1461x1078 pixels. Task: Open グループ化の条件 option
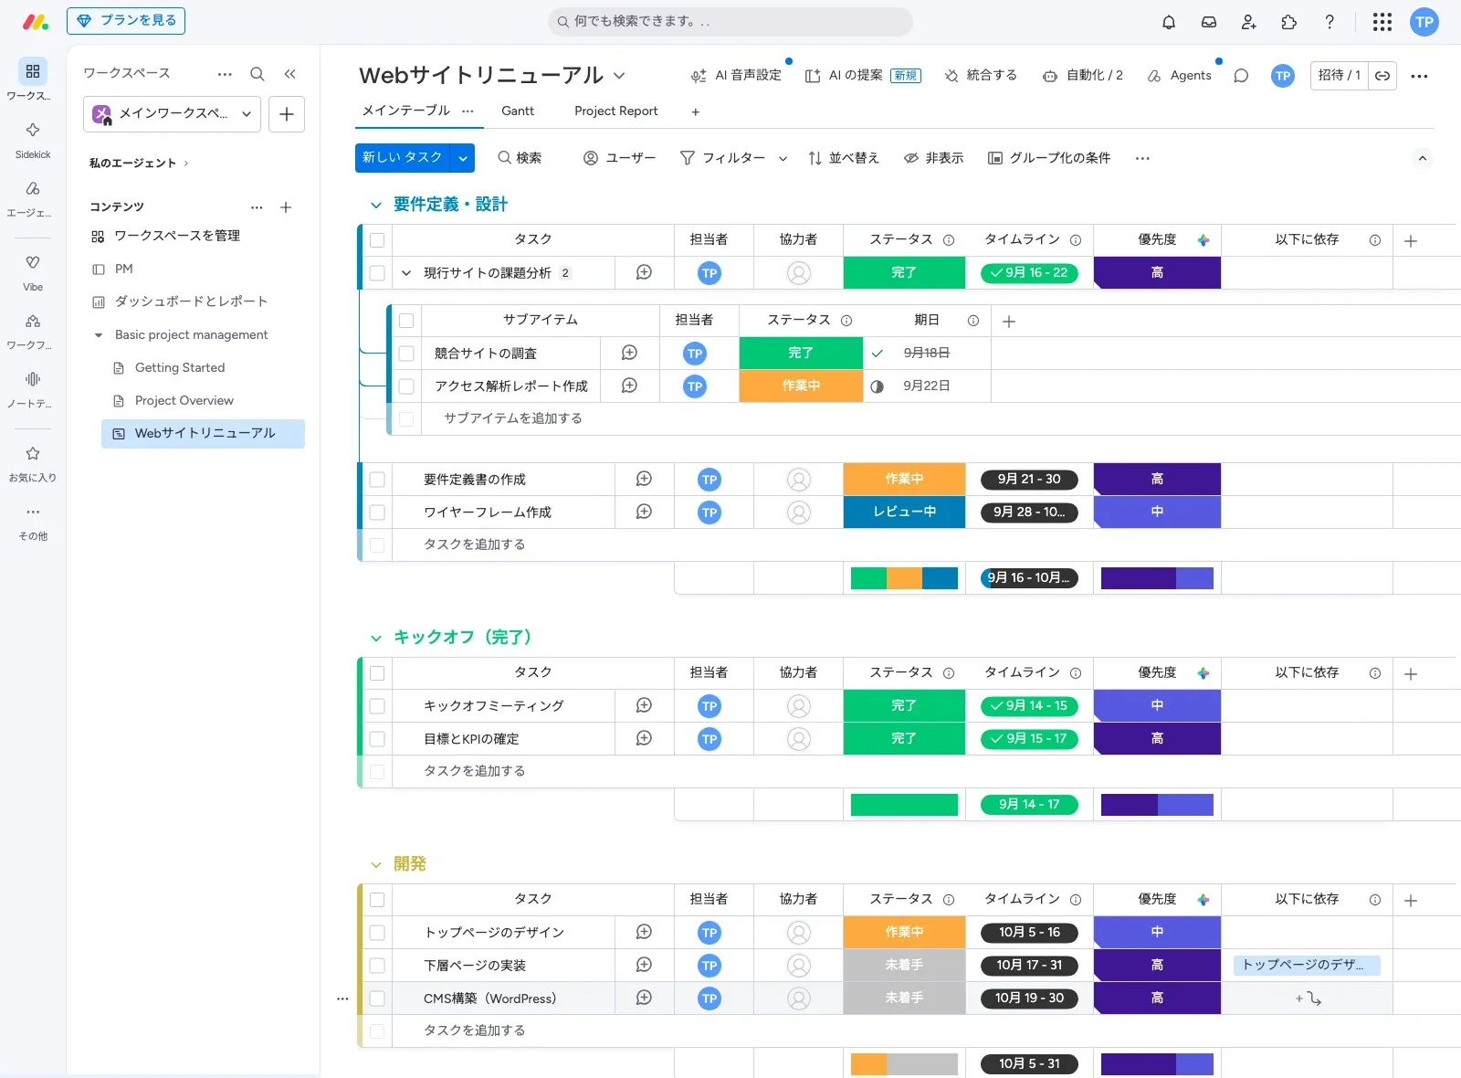[1049, 158]
